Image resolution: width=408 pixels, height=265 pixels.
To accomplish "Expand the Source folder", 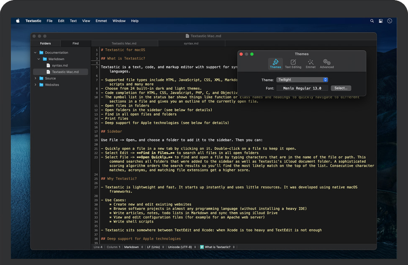I will pyautogui.click(x=36, y=78).
